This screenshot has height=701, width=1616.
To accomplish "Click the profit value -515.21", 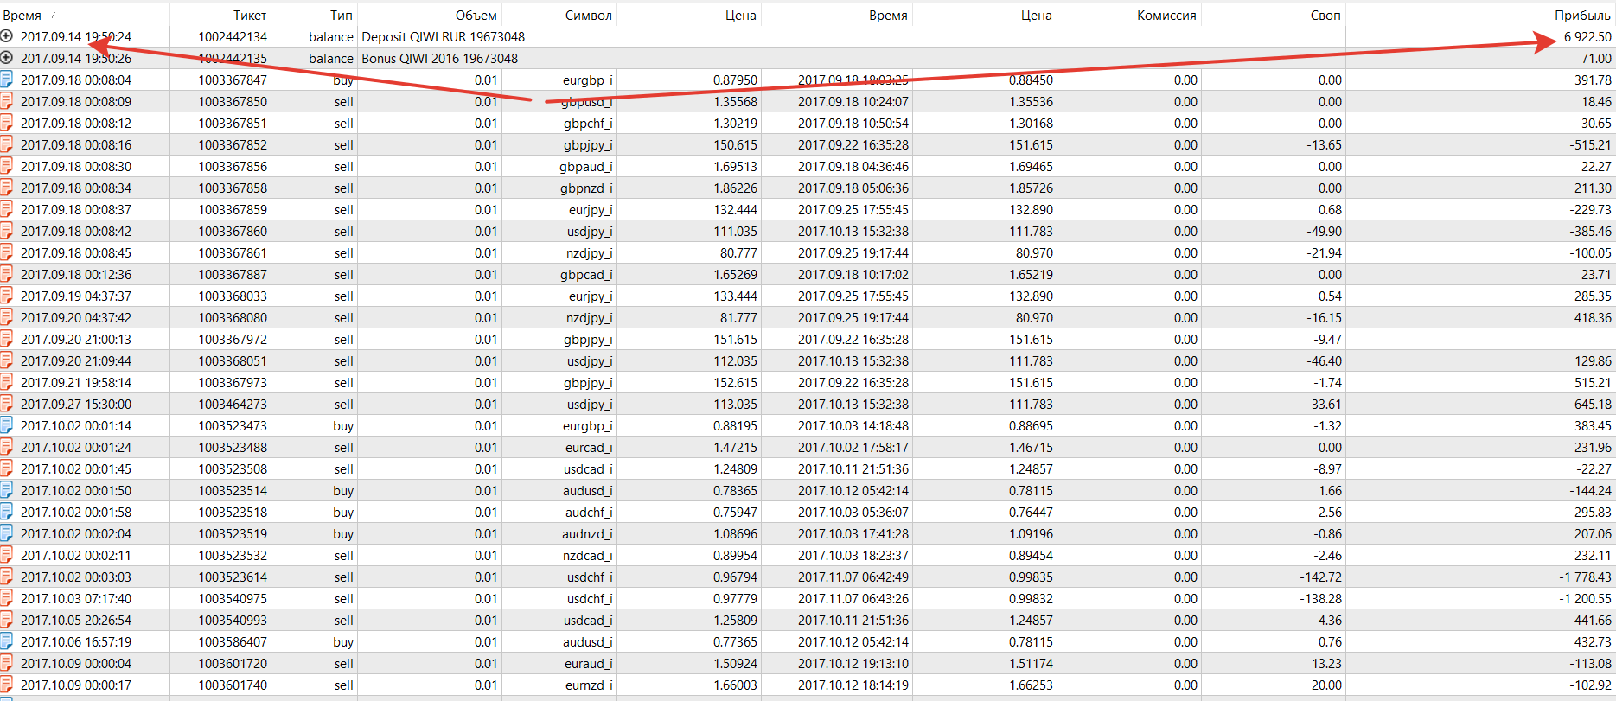I will [1591, 144].
